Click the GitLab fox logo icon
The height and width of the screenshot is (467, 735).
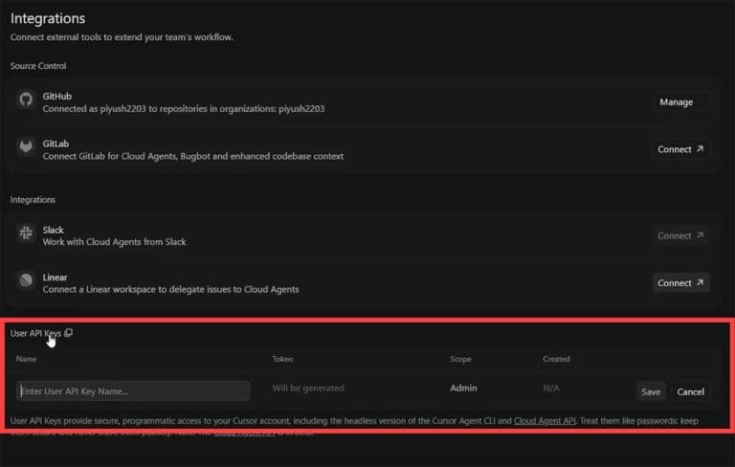[x=26, y=146]
